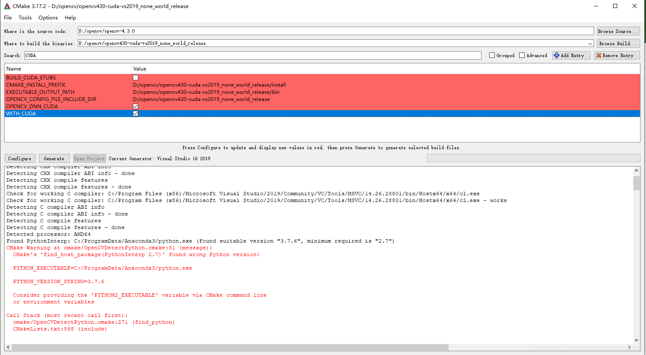Expand the build binaries path dropdown
This screenshot has height=355, width=646.
coord(590,44)
